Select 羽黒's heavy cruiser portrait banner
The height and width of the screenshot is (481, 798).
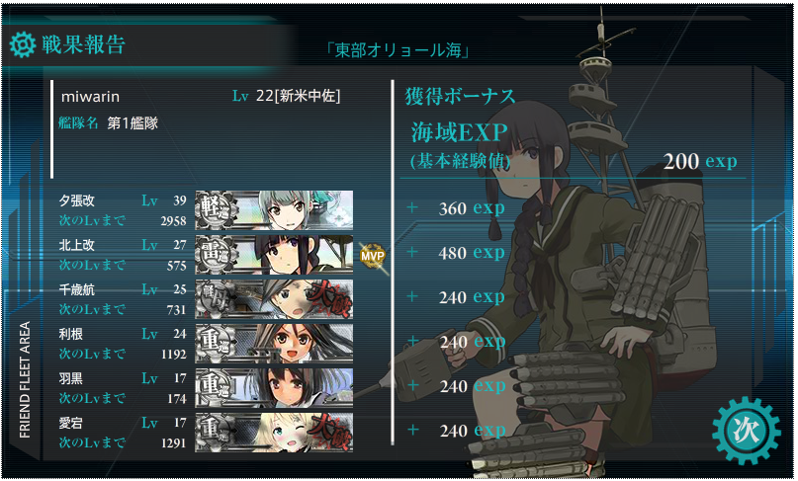click(274, 388)
